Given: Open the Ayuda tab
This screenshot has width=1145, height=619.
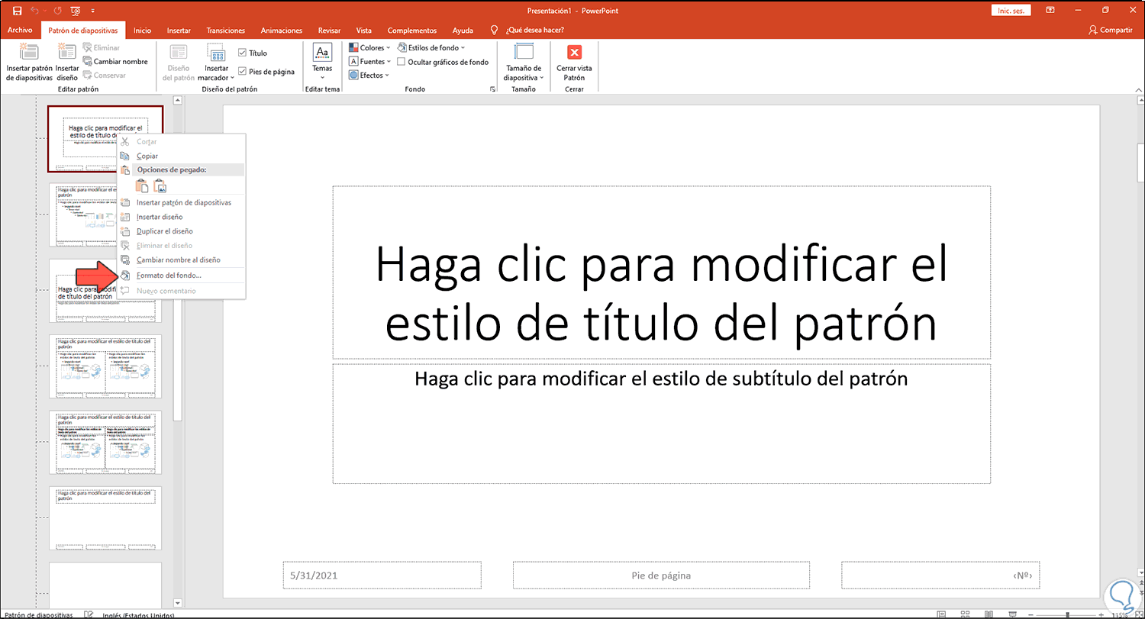Looking at the screenshot, I should 463,31.
